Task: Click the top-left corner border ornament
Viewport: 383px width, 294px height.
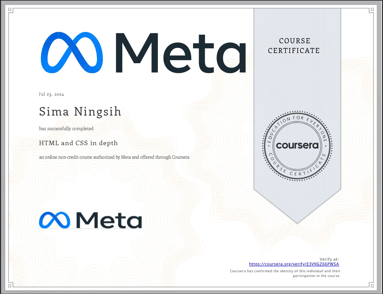Action: (x=10, y=10)
